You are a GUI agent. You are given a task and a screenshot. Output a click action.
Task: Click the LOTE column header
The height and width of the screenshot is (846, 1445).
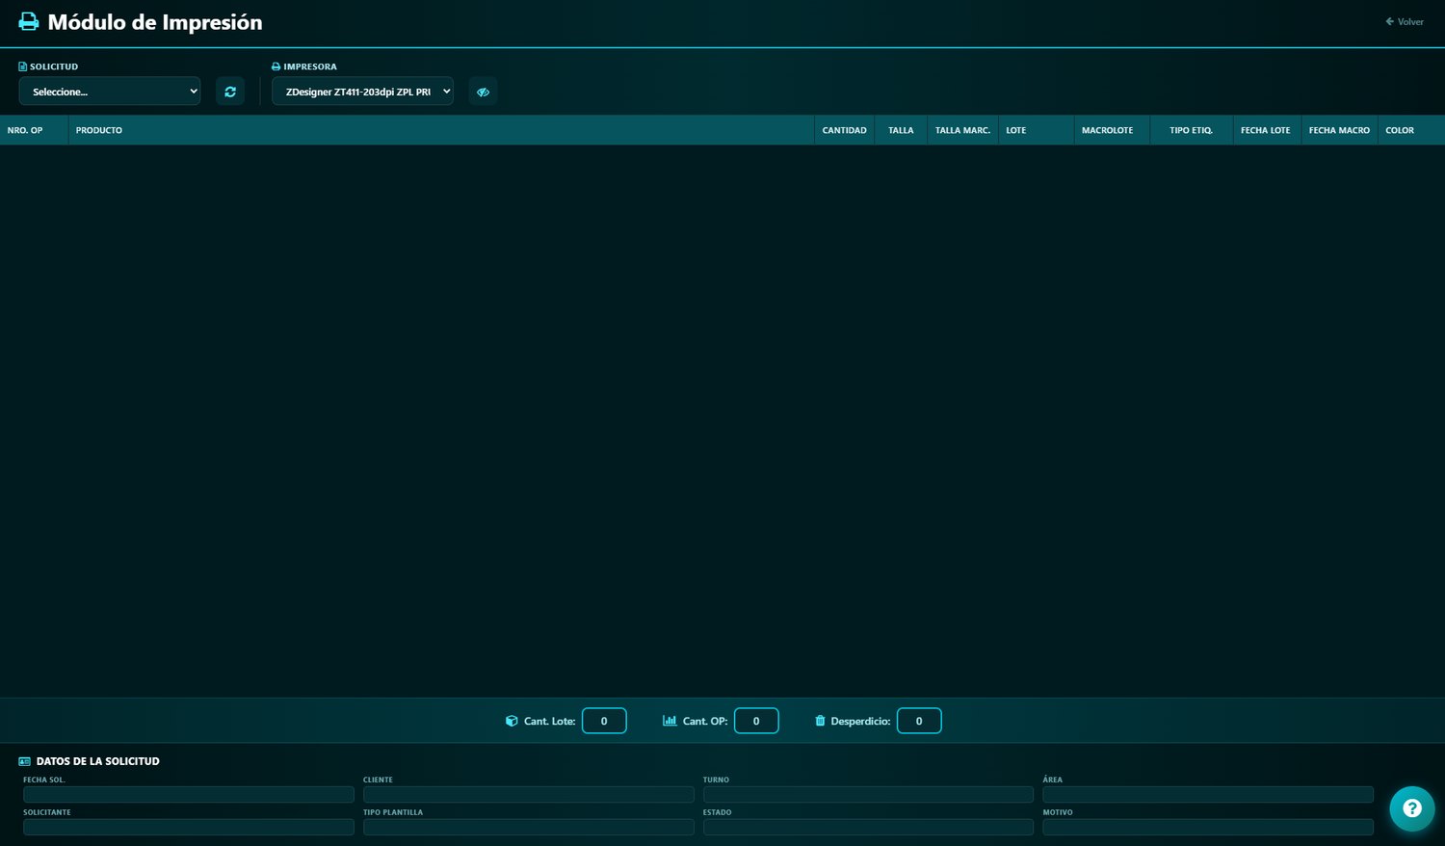[1036, 130]
